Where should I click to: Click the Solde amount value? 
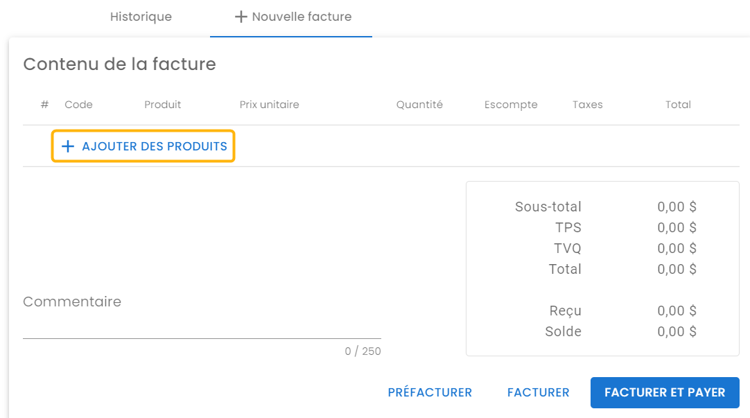(677, 331)
